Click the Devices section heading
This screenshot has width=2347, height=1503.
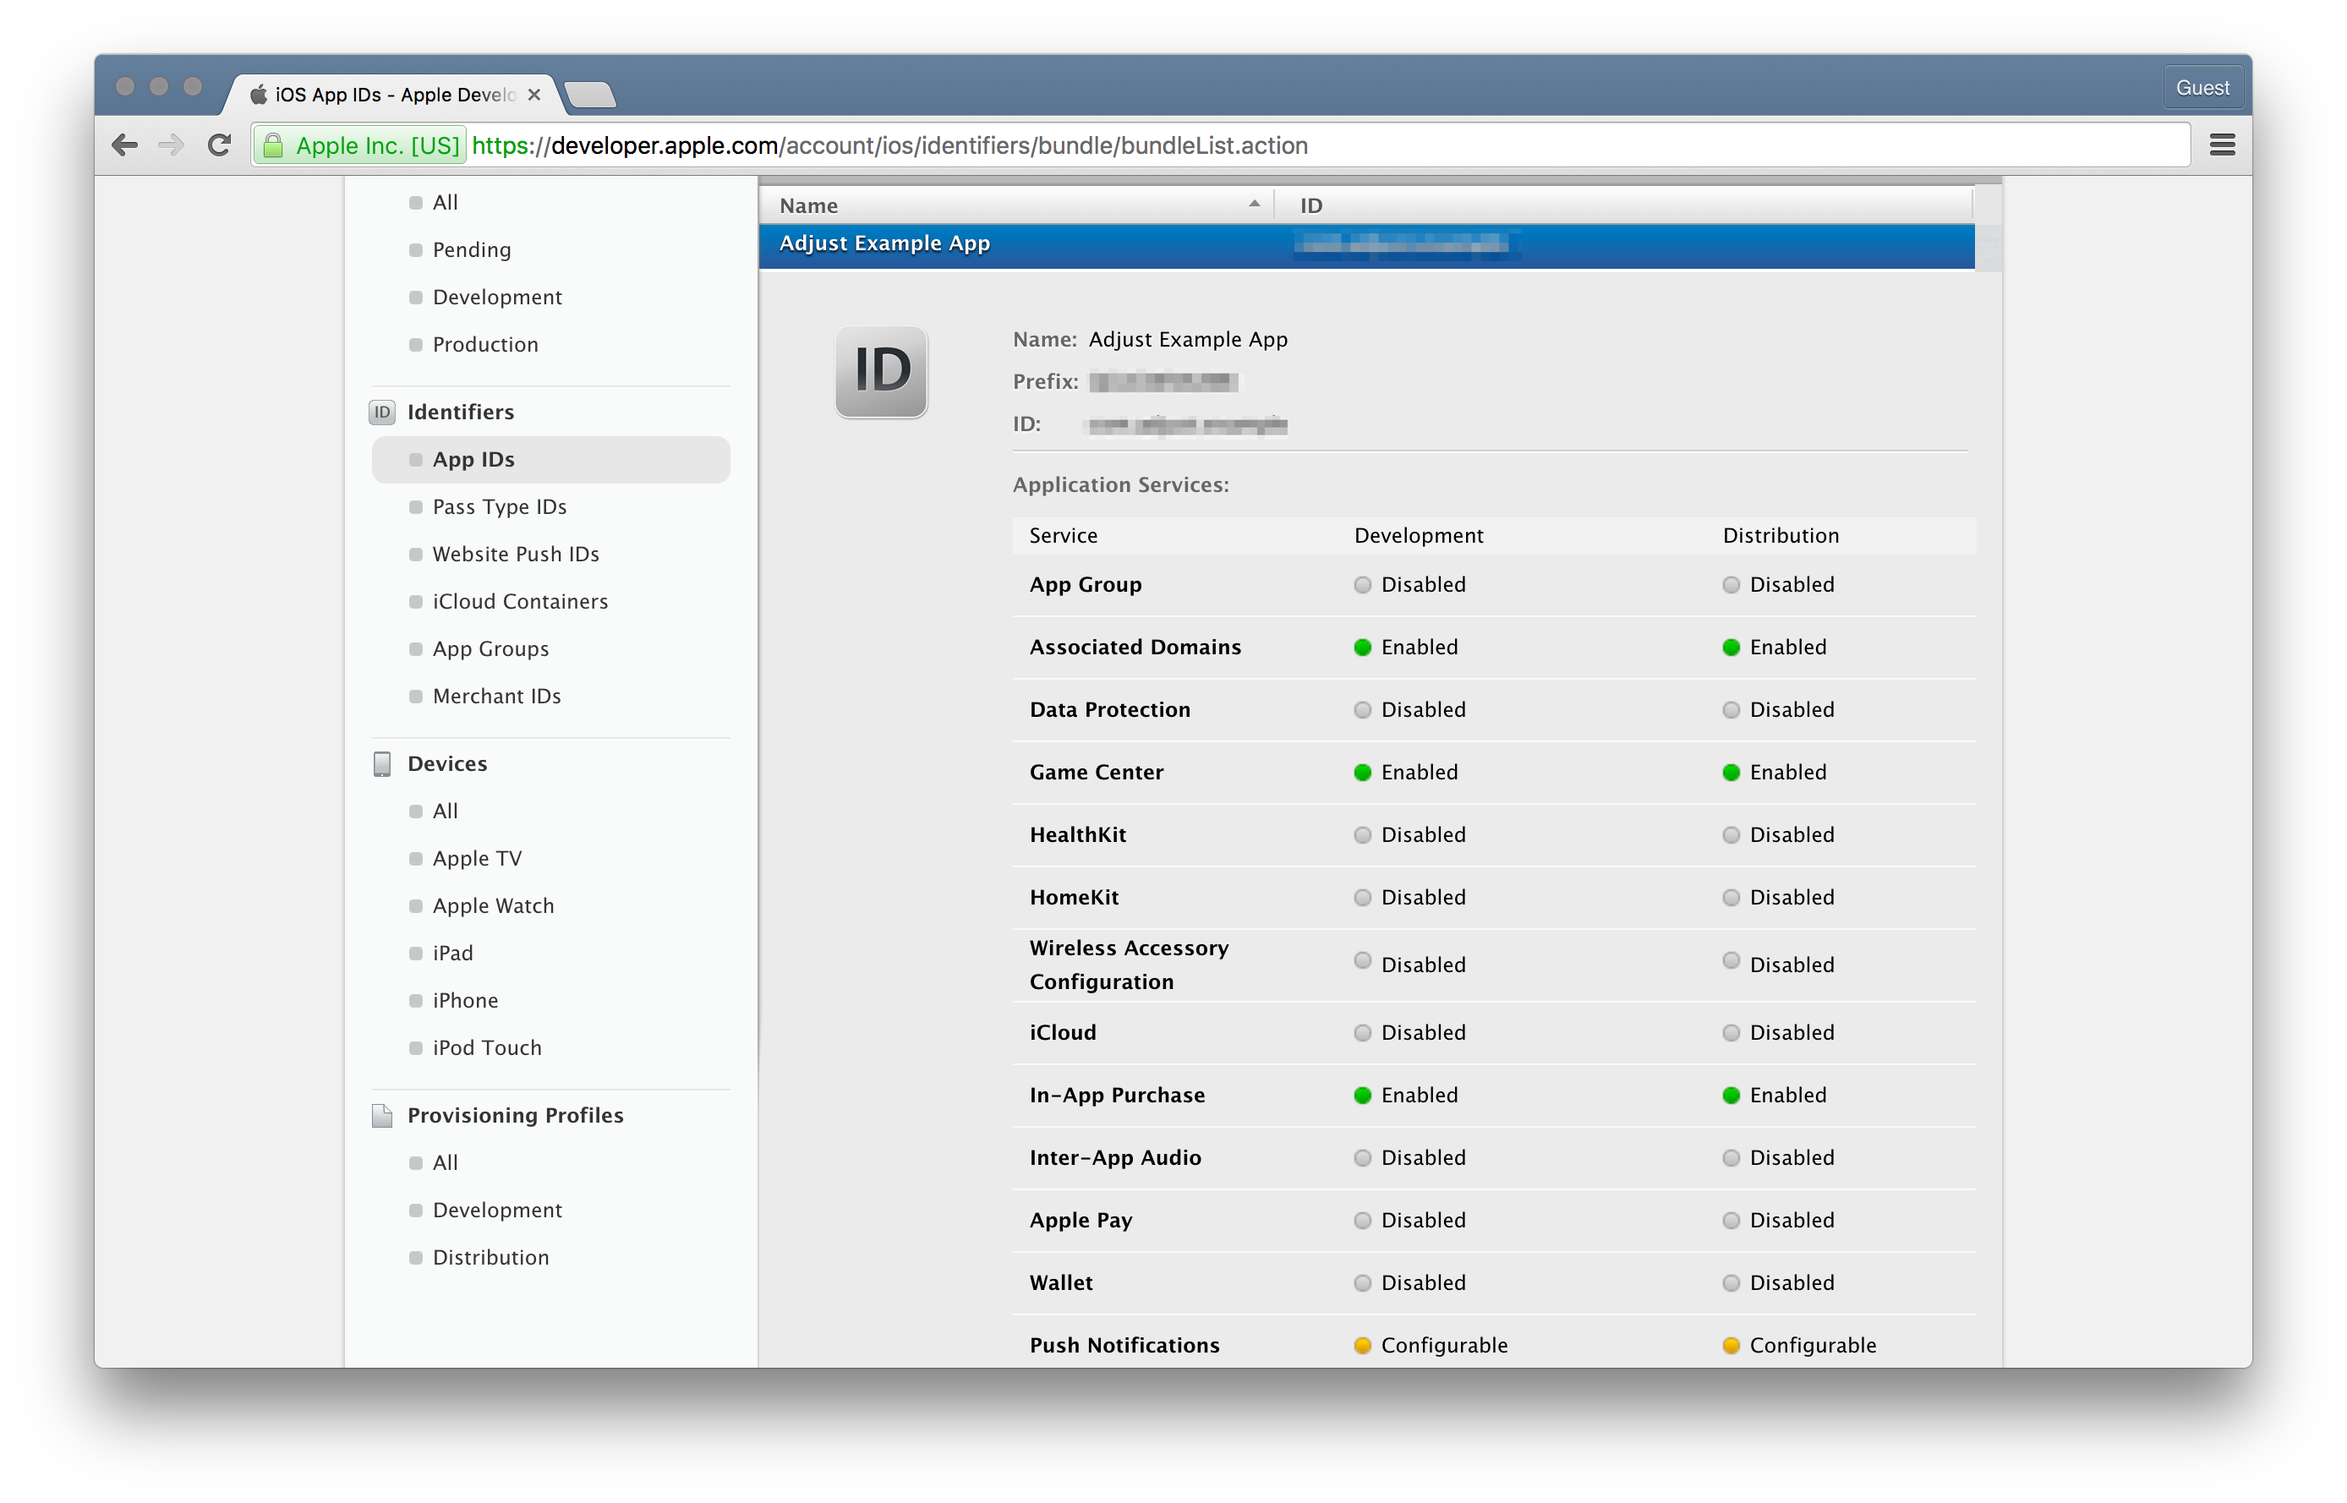coord(447,763)
